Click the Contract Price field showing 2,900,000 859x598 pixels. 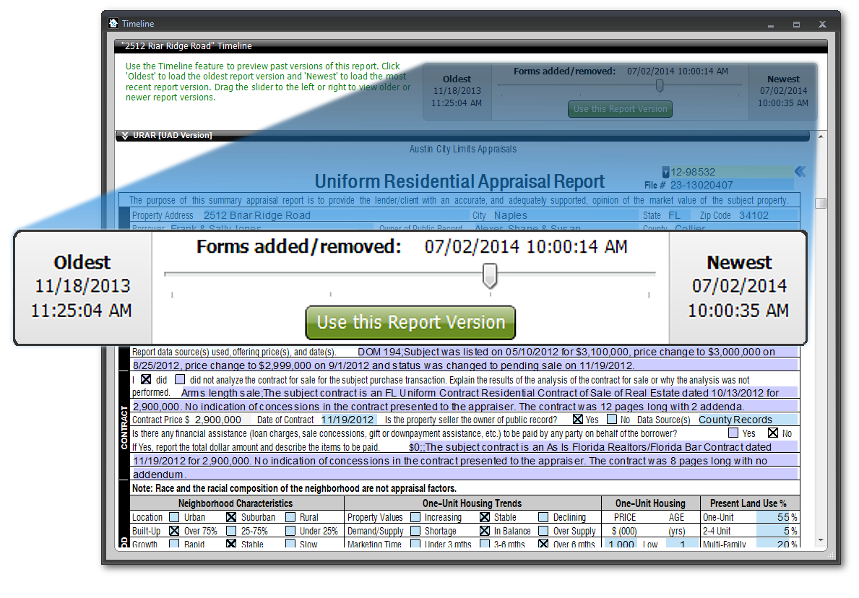pos(219,420)
